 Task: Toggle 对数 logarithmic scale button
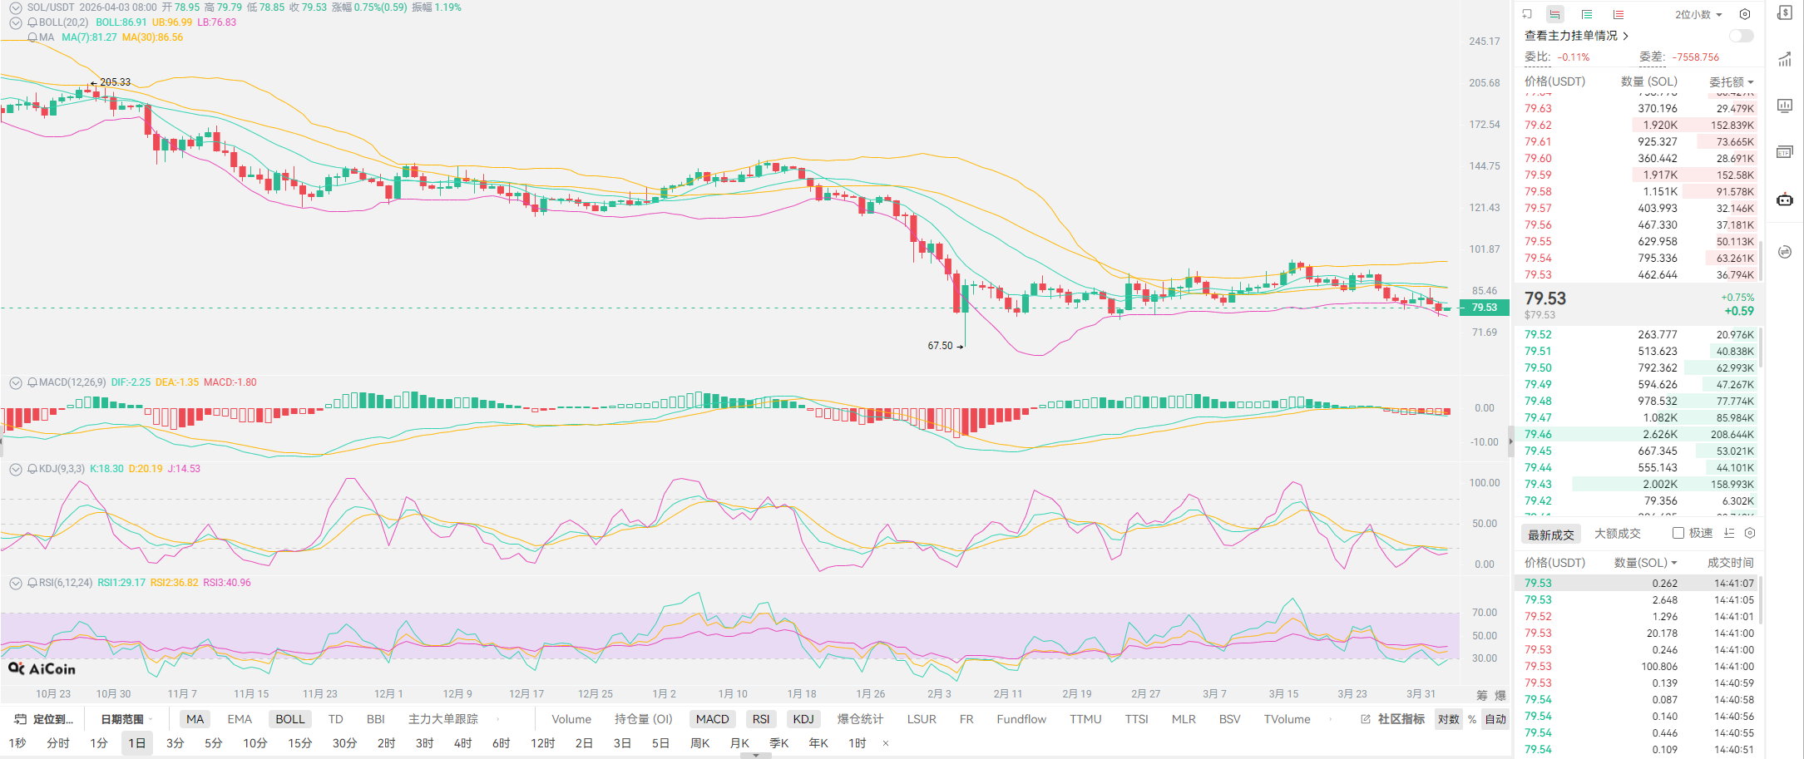coord(1448,719)
